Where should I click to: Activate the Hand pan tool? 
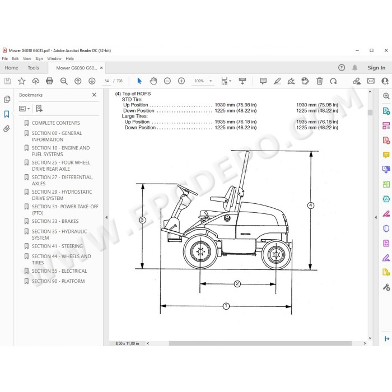click(153, 81)
